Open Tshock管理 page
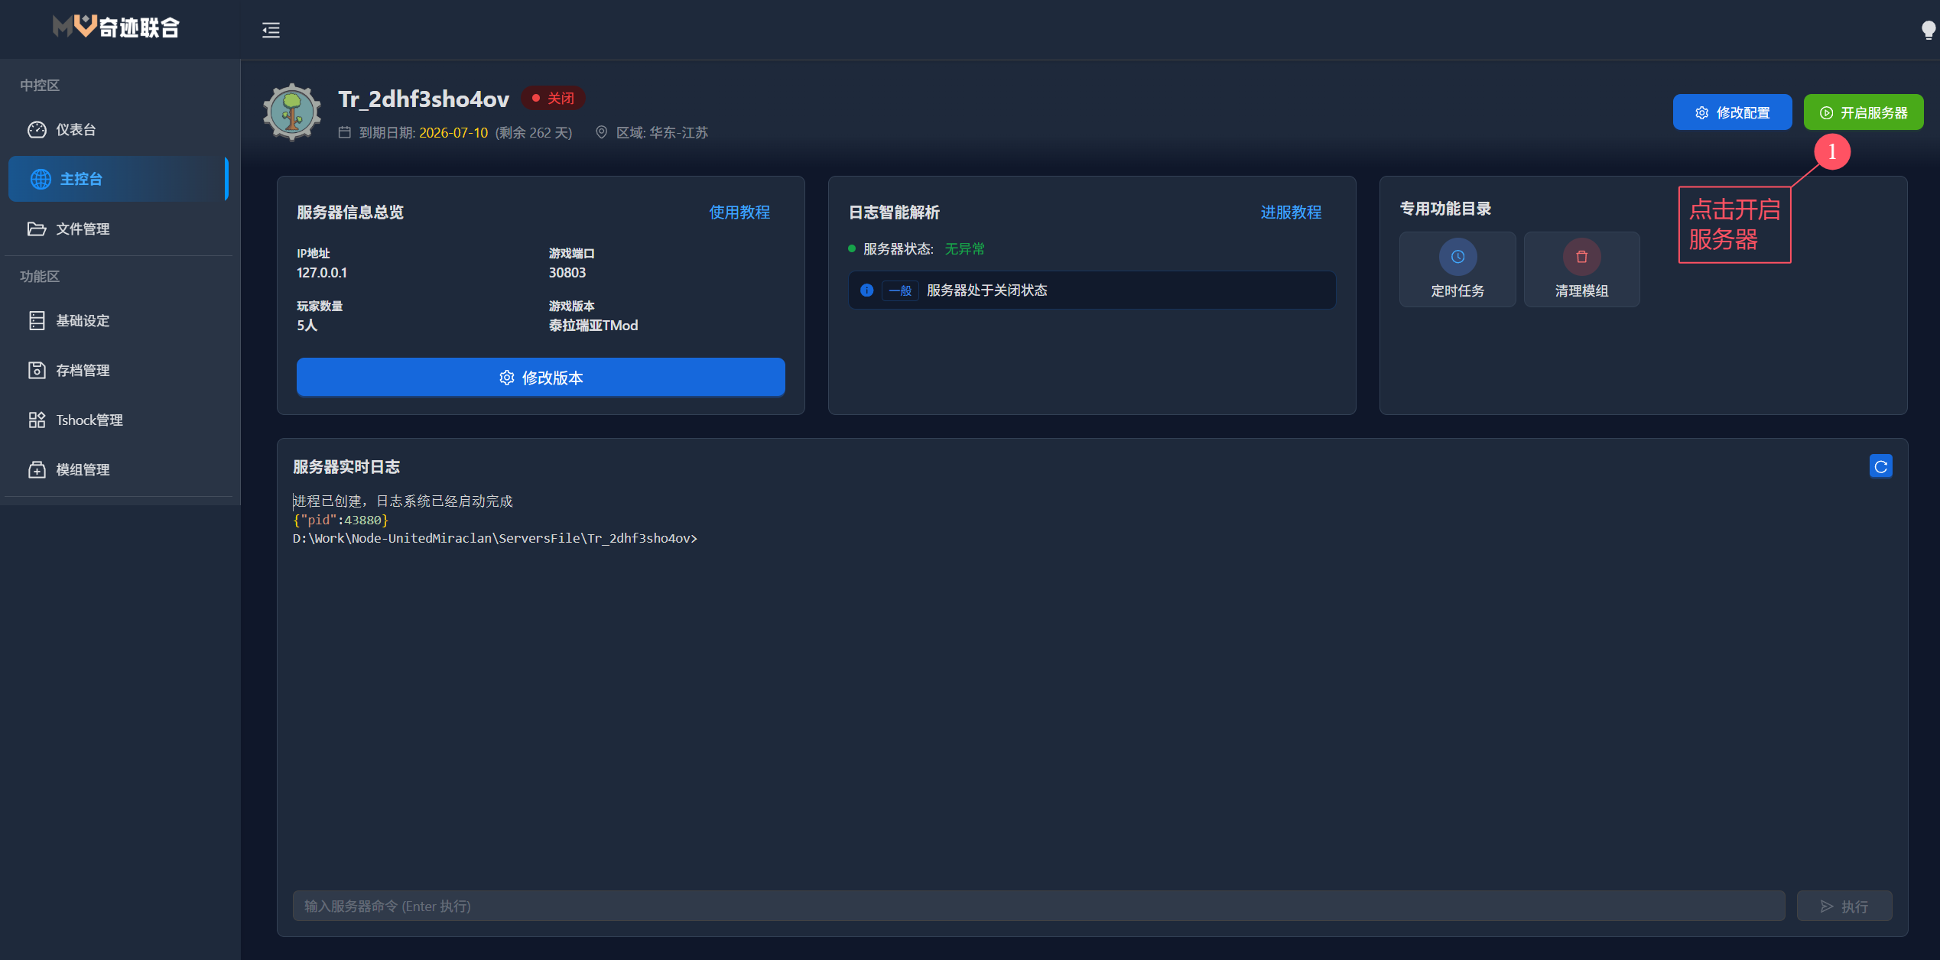Screen dimensions: 1940x960 tap(89, 420)
